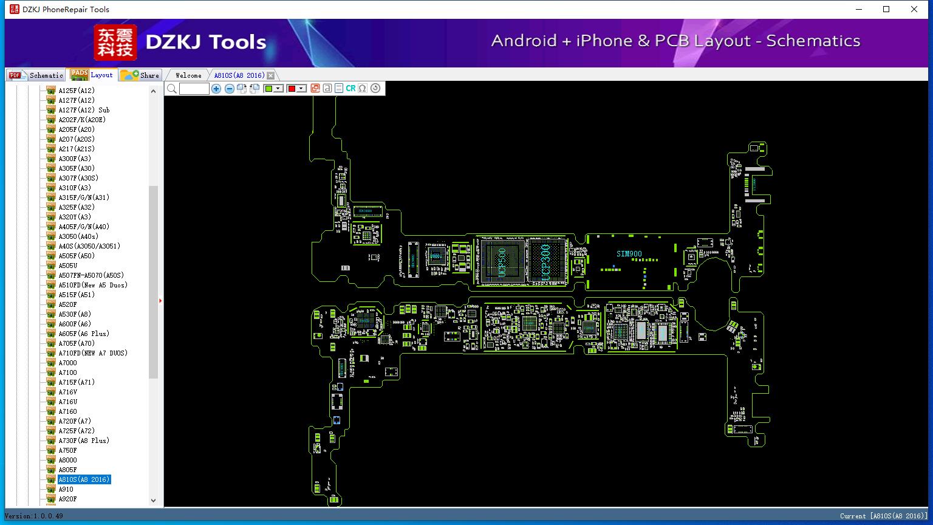Click the SIM900 component on board

coord(629,254)
